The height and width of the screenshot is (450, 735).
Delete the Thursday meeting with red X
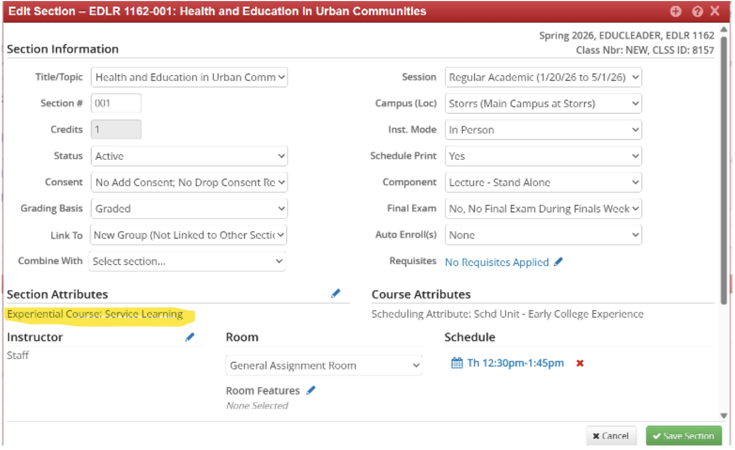(x=580, y=363)
